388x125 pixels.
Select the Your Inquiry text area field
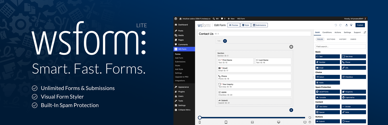tap(254, 85)
